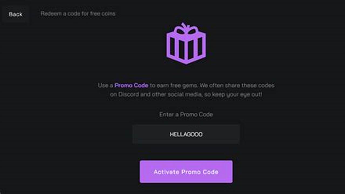Click the left empty part of code field
Image resolution: width=345 pixels, height=194 pixels.
pyautogui.click(x=150, y=134)
